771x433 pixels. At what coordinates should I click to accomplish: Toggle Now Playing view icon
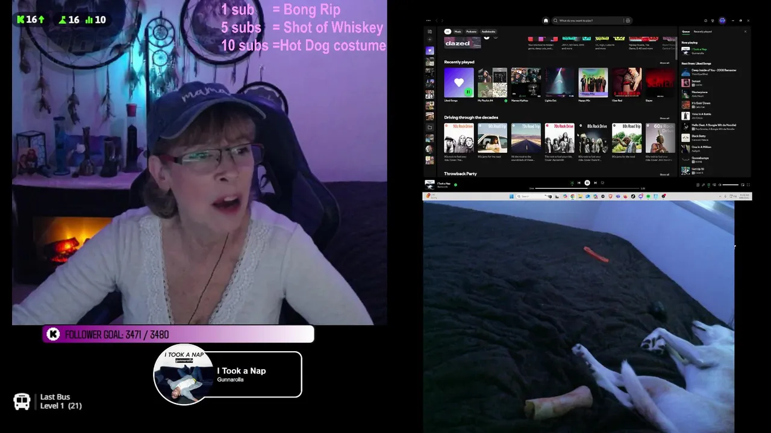click(698, 185)
